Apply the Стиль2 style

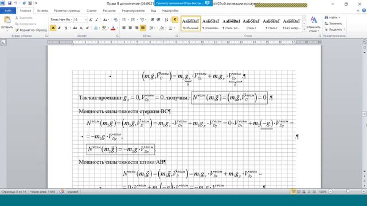[271, 23]
